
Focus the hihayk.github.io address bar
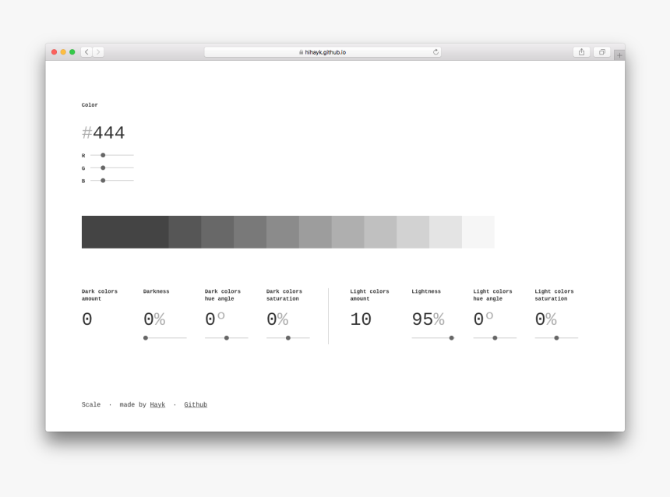pyautogui.click(x=323, y=52)
